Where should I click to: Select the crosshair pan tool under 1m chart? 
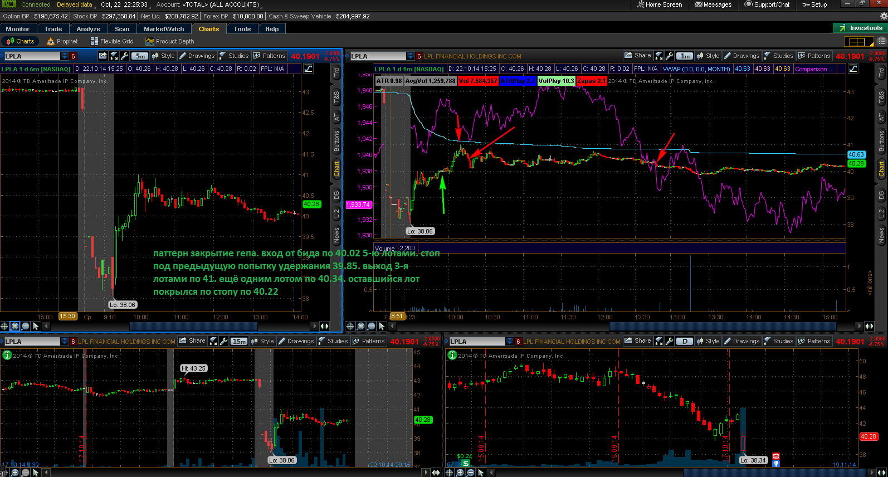click(350, 326)
